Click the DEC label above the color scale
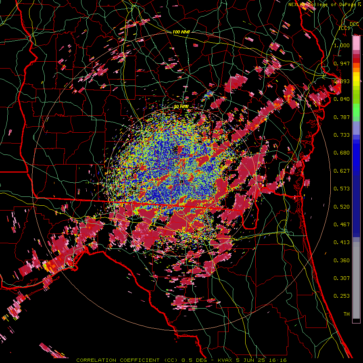Viewport: 363px width, 363px height. click(x=354, y=24)
